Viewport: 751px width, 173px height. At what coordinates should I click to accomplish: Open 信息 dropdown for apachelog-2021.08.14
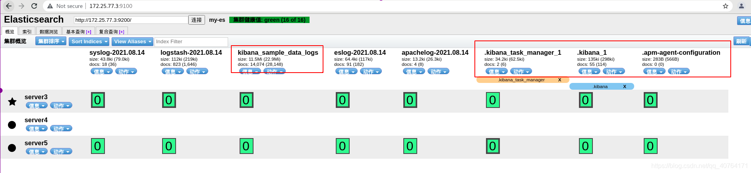pyautogui.click(x=414, y=71)
